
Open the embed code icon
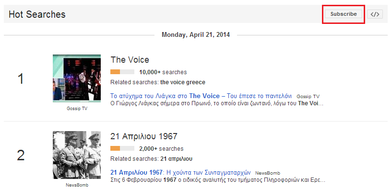point(375,14)
